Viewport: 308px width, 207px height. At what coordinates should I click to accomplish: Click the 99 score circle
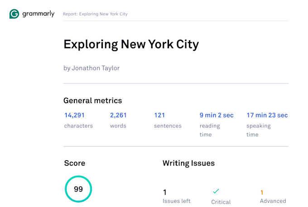(x=78, y=189)
